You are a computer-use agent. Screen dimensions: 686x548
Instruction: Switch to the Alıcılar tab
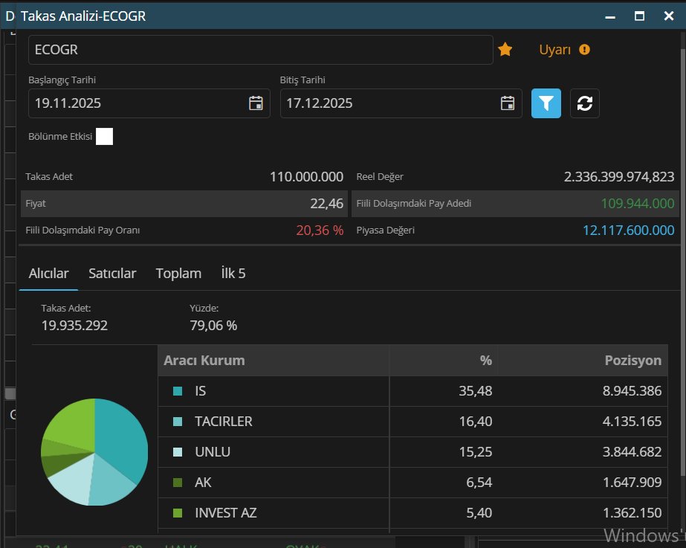(x=48, y=273)
